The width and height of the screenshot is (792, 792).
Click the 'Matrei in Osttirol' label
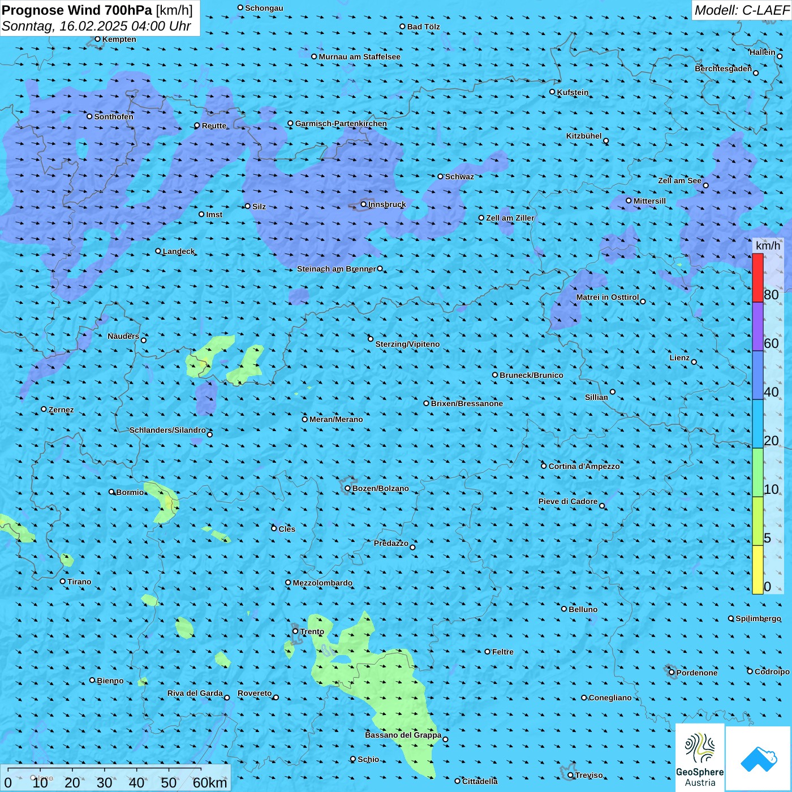click(608, 297)
